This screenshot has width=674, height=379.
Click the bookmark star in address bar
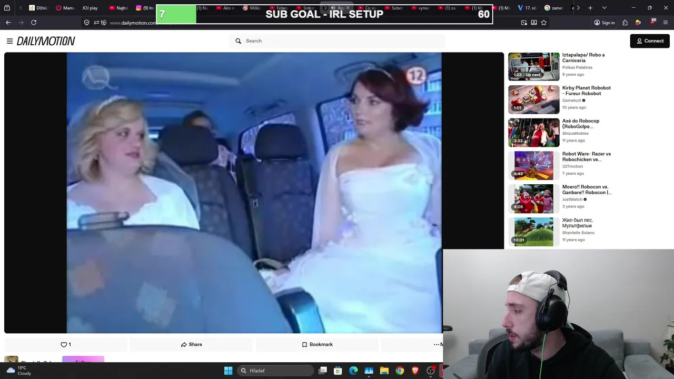[x=544, y=23]
